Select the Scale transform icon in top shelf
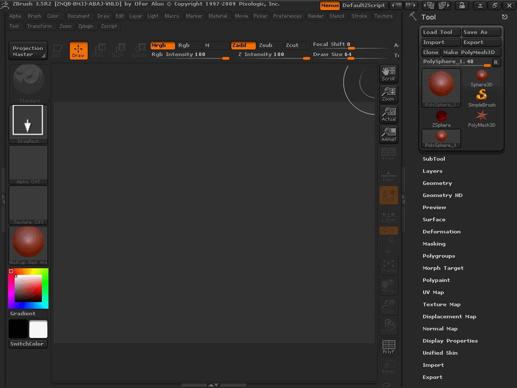The width and height of the screenshot is (517, 388). [x=118, y=51]
